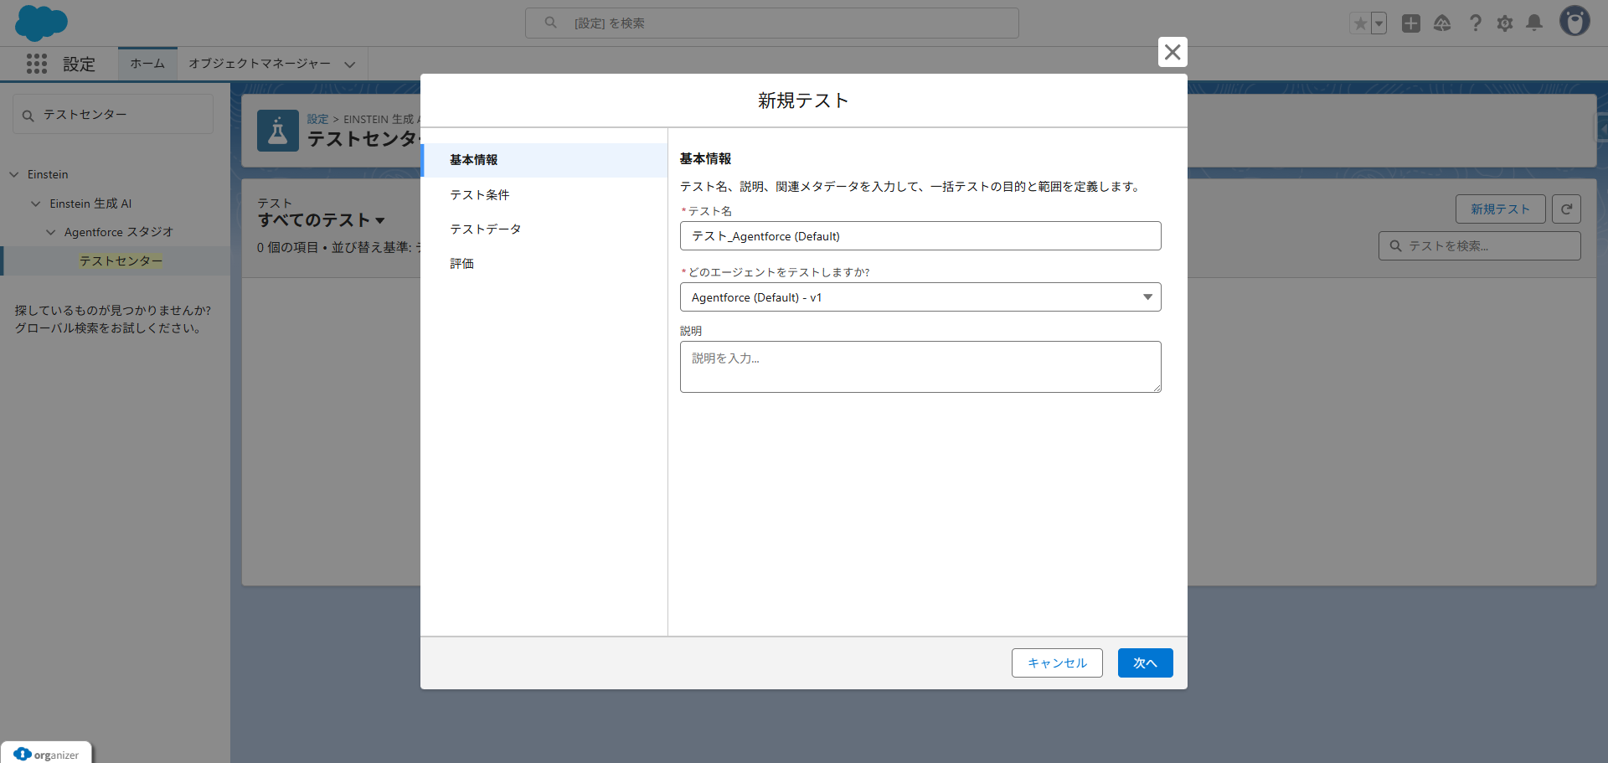1608x763 pixels.
Task: Switch to the ホーム tab
Action: coord(147,64)
